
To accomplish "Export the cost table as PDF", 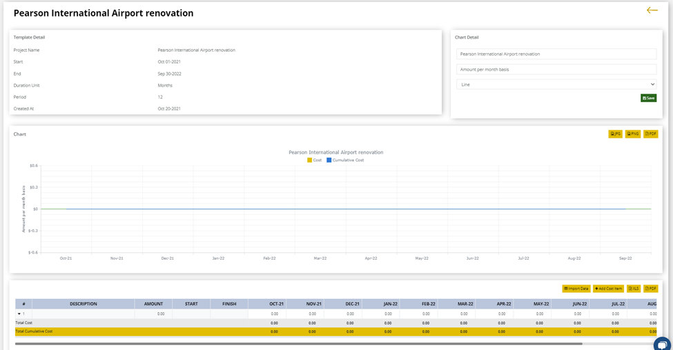I will [x=651, y=289].
